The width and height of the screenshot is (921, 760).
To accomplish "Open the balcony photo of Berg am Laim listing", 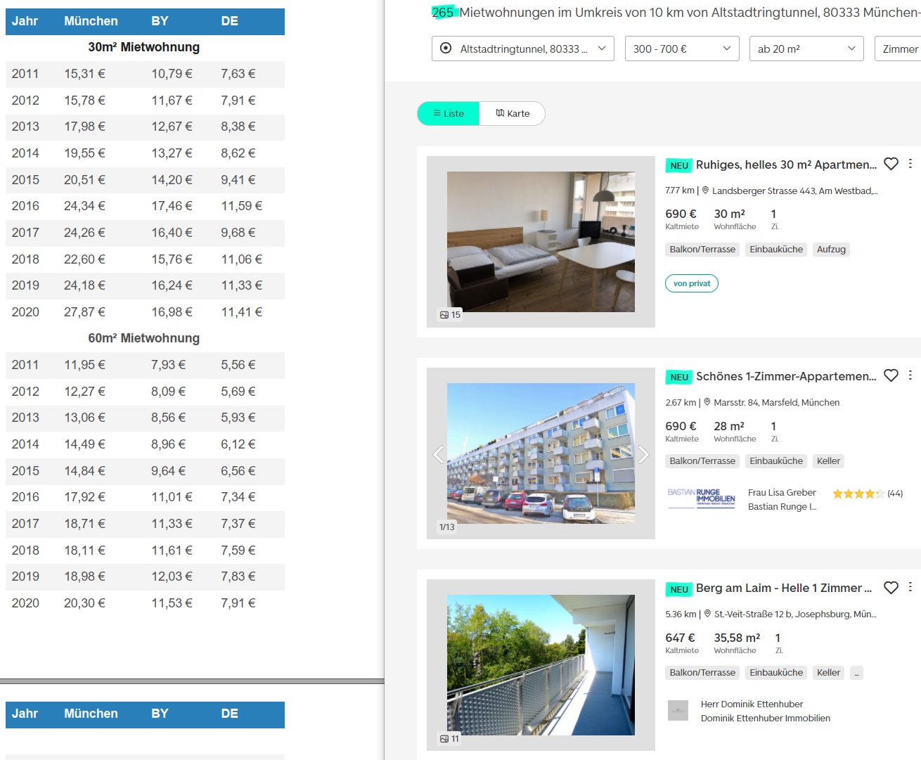I will click(x=541, y=665).
